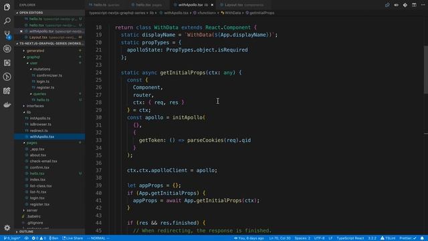Click the split editor icon
This screenshot has width=428, height=241.
(x=414, y=5)
